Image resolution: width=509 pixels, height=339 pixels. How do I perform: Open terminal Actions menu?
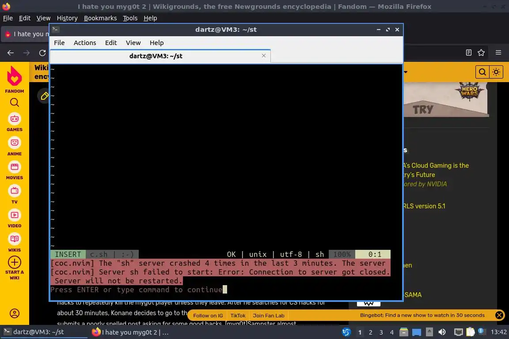pyautogui.click(x=85, y=43)
